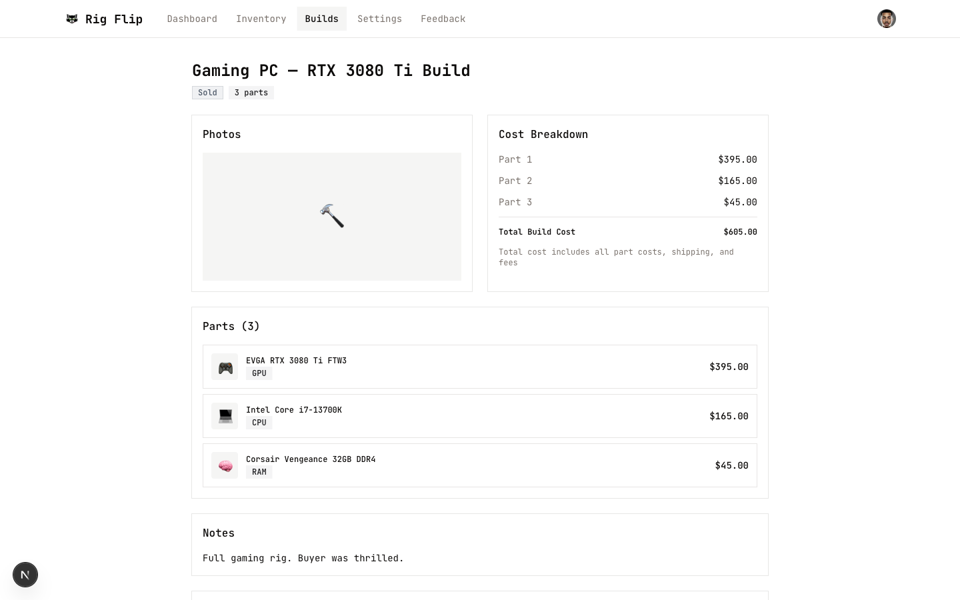Click the Builds navigation item
The image size is (960, 600).
point(321,19)
